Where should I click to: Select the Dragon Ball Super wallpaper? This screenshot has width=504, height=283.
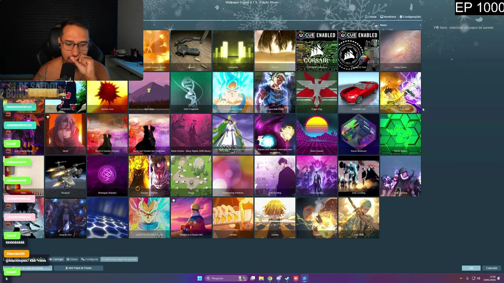click(x=275, y=92)
